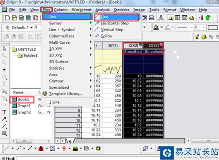This screenshot has height=160, width=219.
Task: Click the New Project icon in the toolbar
Action: coord(7,18)
